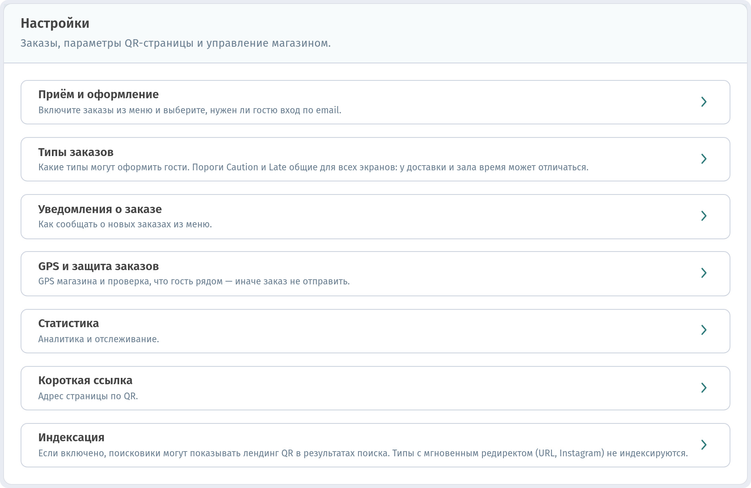Click 'Адрес страницы по QR.' text
The height and width of the screenshot is (488, 751).
coord(88,396)
